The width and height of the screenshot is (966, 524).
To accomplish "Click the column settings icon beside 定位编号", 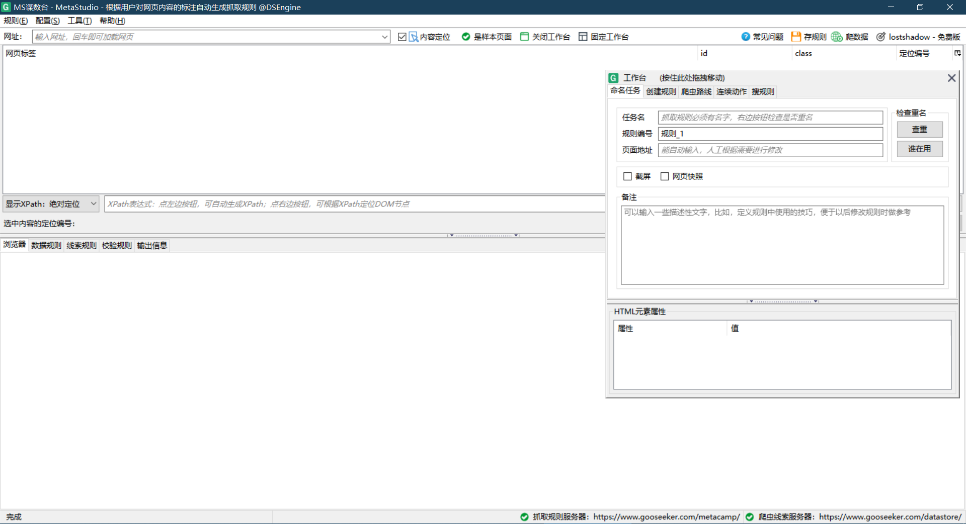I will coord(957,53).
